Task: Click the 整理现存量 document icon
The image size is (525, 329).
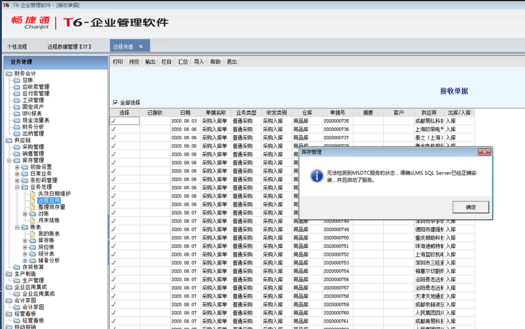Action: point(33,207)
